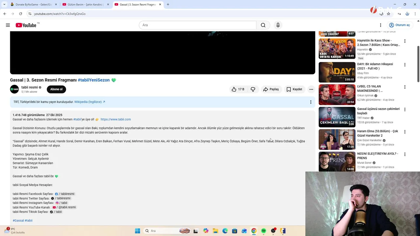Click the search magnifier button
The height and width of the screenshot is (236, 420).
263,25
